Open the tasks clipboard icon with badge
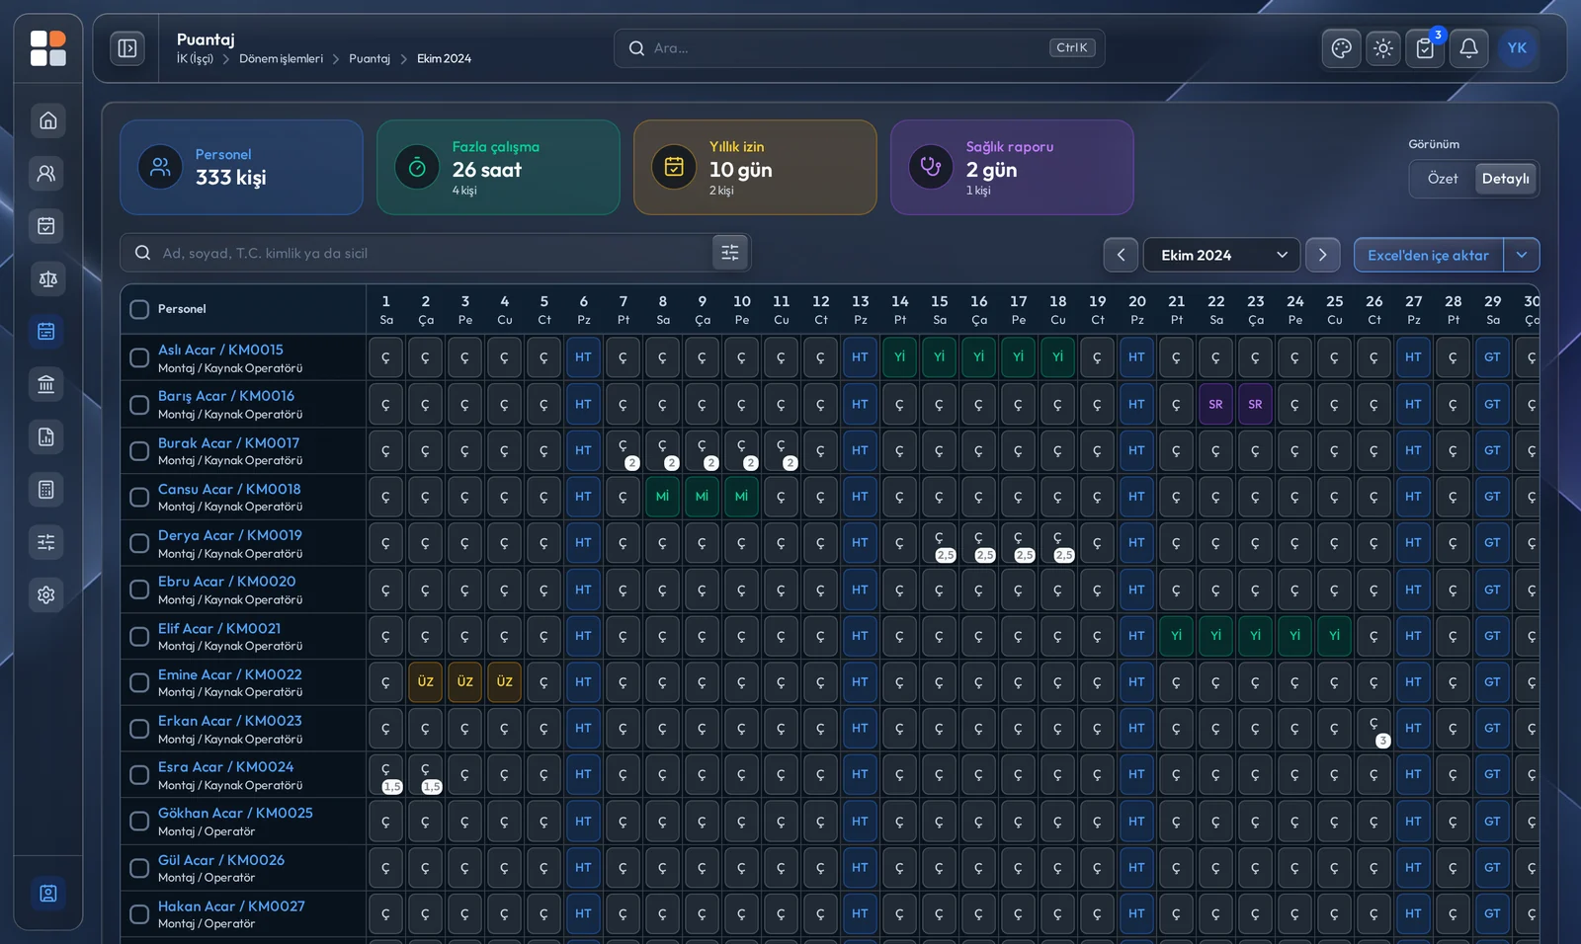 [x=1426, y=48]
